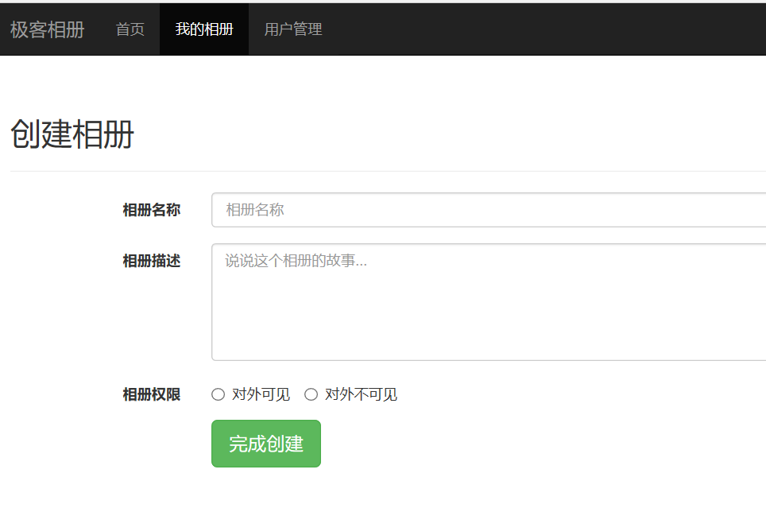Open the 我的相册 nav tab
The height and width of the screenshot is (512, 766).
(x=204, y=29)
